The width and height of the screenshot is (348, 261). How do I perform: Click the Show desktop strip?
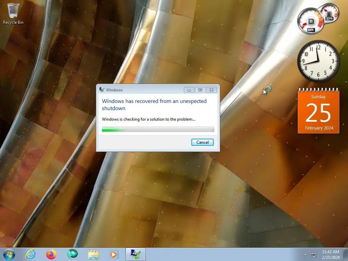[x=346, y=254]
